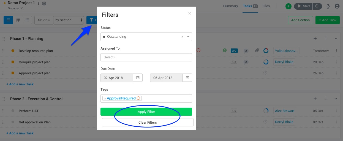This screenshot has height=141, width=343.
Task: Click the clock icon on Get approval on Plan
Action: tap(266, 122)
